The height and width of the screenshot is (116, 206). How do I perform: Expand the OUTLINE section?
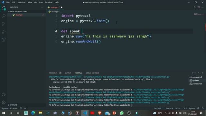click(x=26, y=105)
